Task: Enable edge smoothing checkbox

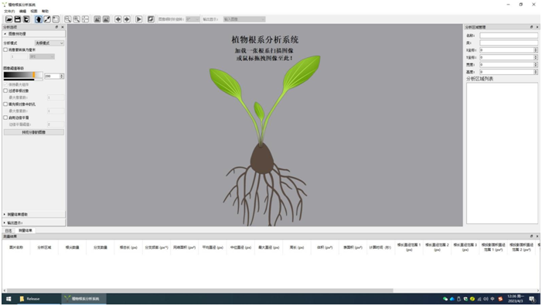Action: pos(5,117)
